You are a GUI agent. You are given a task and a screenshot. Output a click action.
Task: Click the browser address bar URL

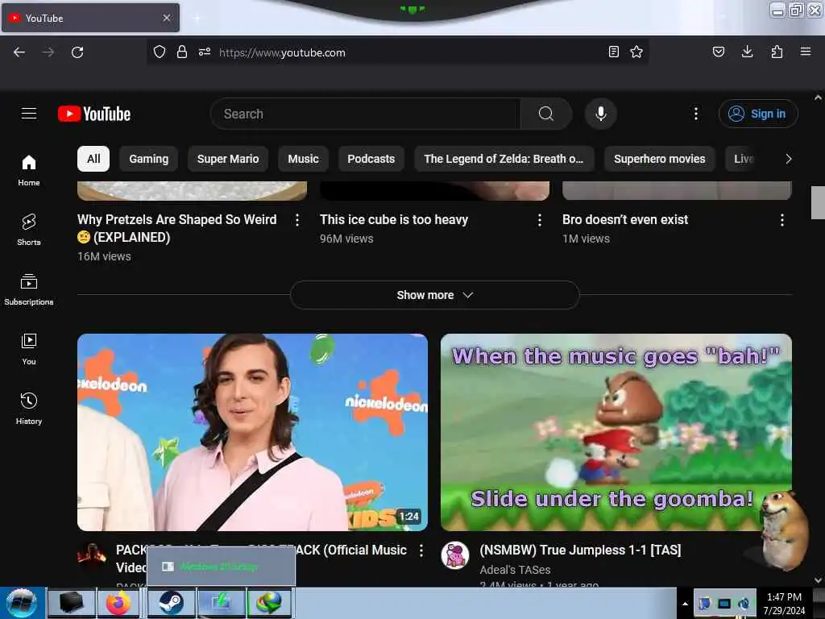tap(283, 52)
